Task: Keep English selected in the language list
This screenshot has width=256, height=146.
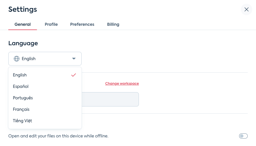Action: click(45, 75)
